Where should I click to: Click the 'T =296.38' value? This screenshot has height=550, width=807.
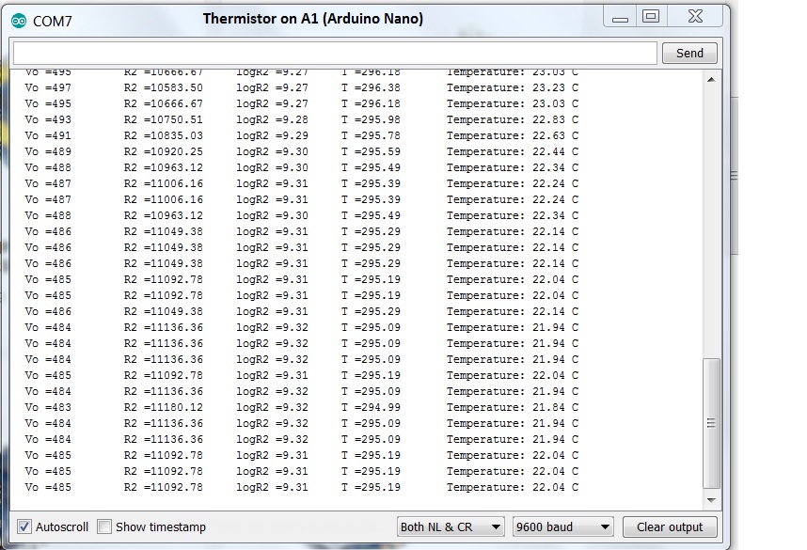(x=371, y=88)
